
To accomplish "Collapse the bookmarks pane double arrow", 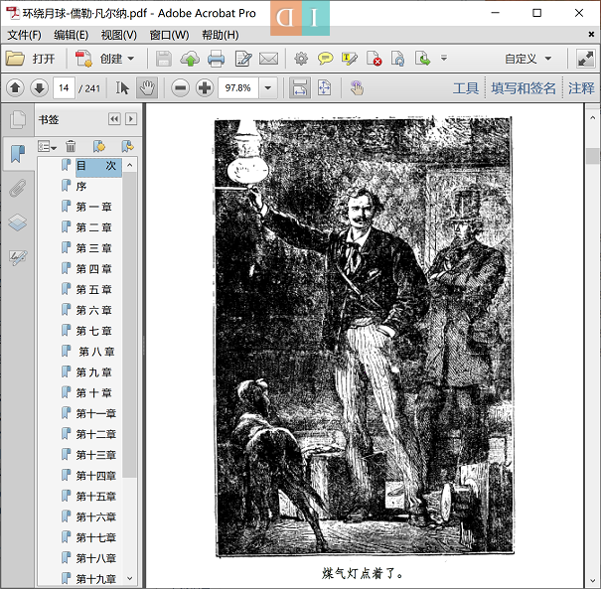I will (x=114, y=119).
